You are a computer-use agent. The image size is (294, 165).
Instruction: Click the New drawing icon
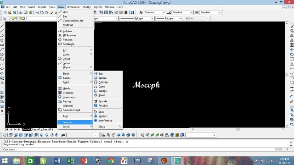tap(5, 12)
